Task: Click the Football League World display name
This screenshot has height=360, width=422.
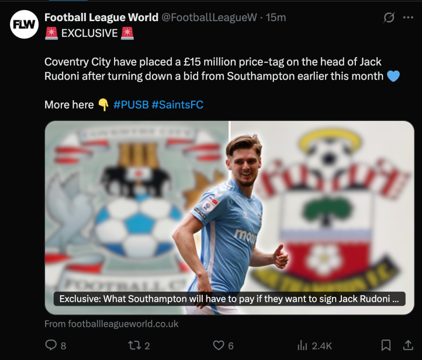Action: (101, 18)
